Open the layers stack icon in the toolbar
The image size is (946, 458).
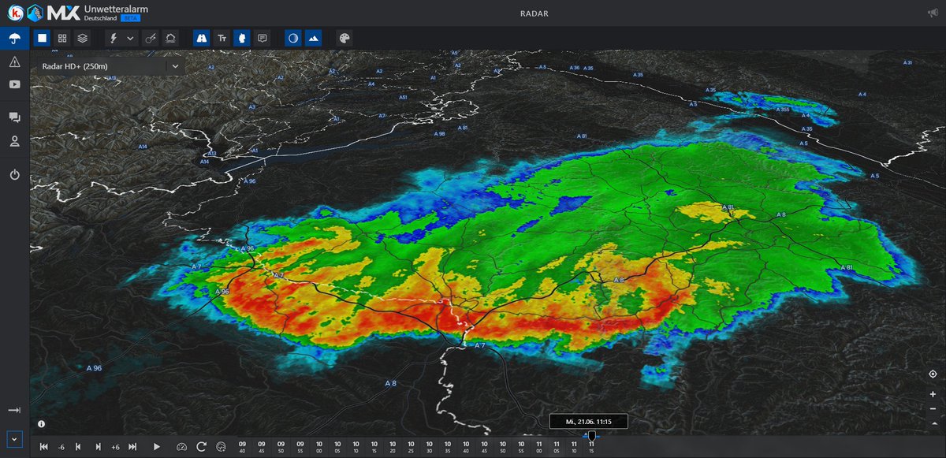point(82,37)
